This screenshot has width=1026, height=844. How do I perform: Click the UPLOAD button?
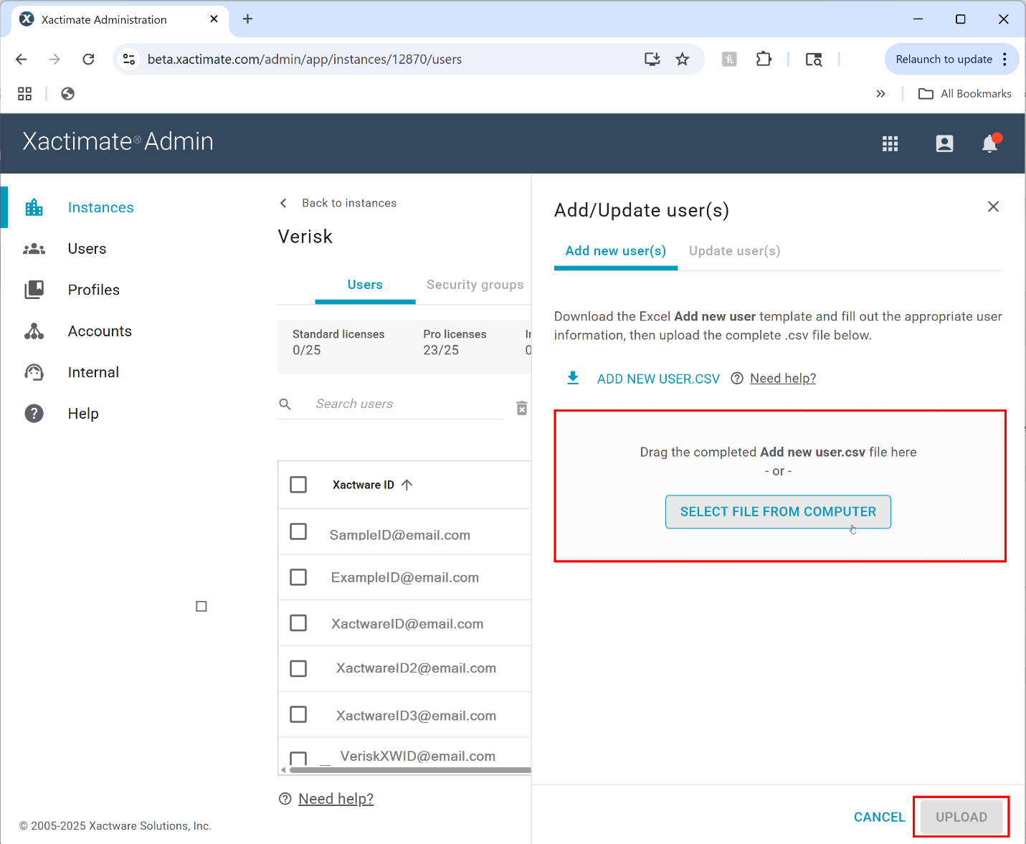[x=961, y=817]
